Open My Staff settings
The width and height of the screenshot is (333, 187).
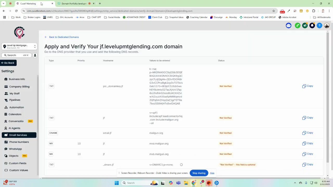coord(15,94)
